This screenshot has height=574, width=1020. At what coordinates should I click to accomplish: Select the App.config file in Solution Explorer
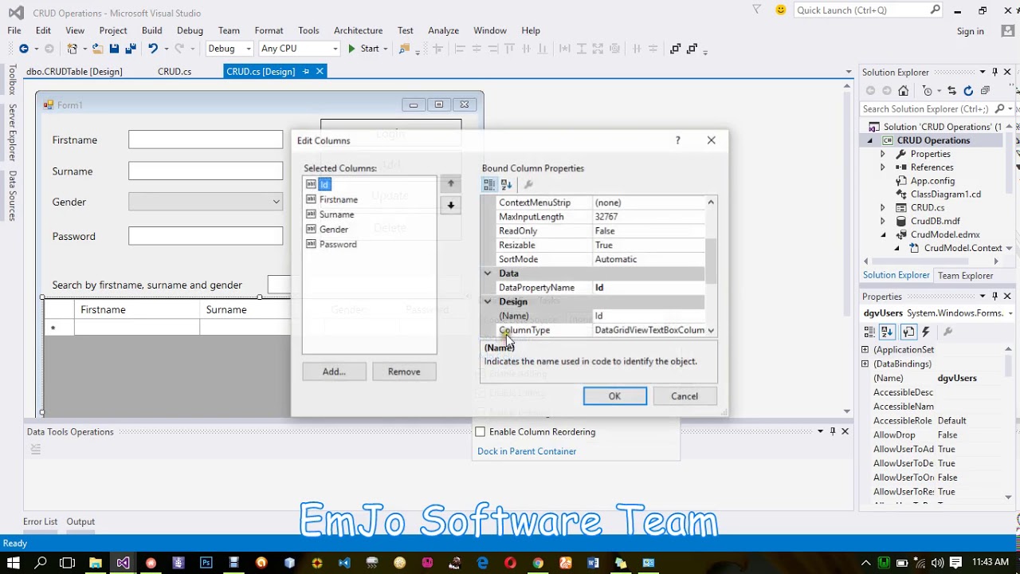point(932,181)
